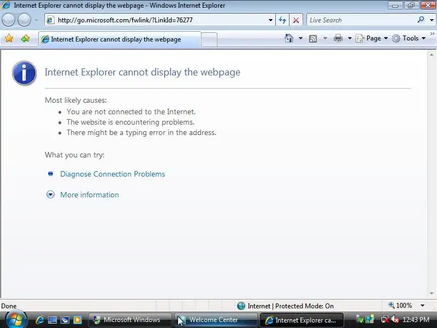
Task: Open a new blank tab
Action: click(209, 39)
